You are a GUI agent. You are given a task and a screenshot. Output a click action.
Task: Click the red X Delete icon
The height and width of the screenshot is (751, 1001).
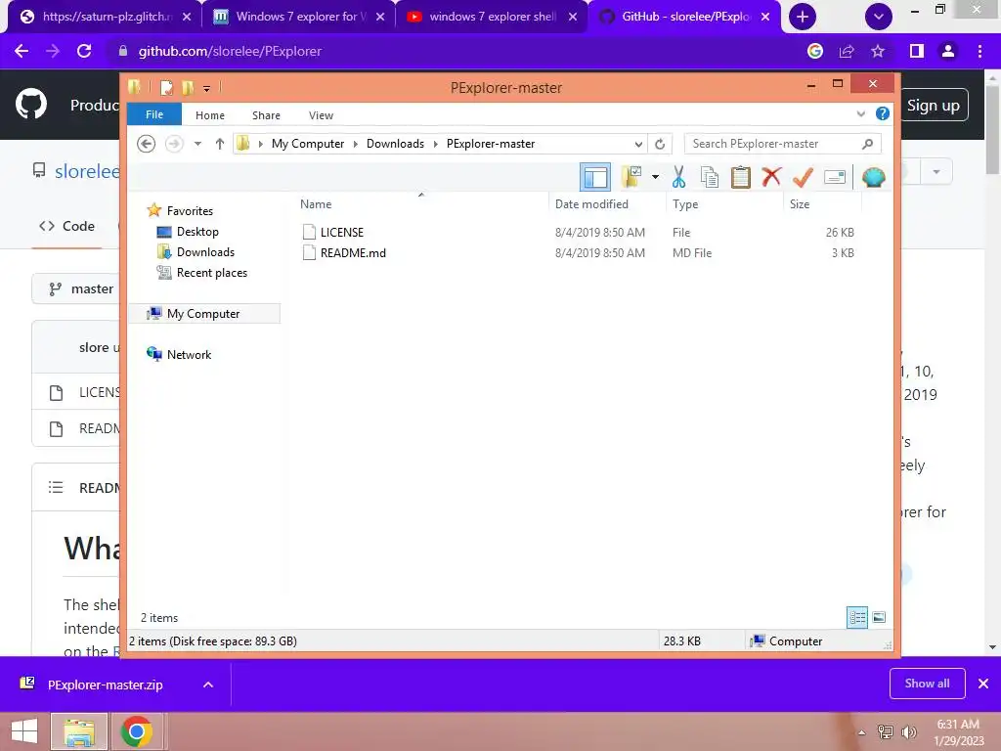point(771,176)
